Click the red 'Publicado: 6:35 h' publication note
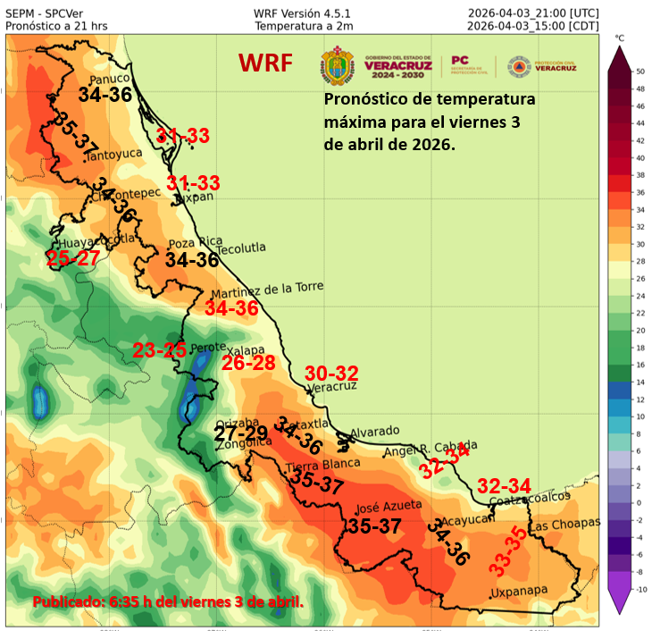This screenshot has height=631, width=652. [x=168, y=602]
